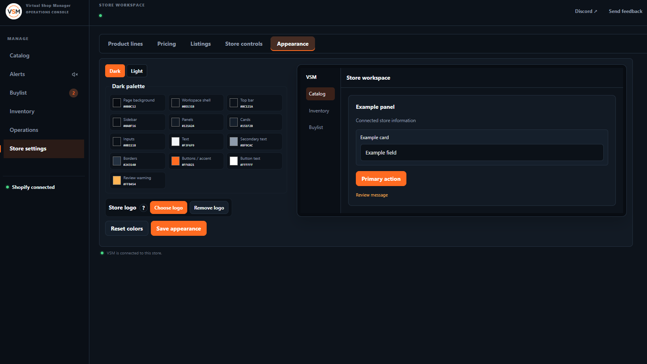647x364 pixels.
Task: Click the Reset colors button
Action: coord(127,229)
